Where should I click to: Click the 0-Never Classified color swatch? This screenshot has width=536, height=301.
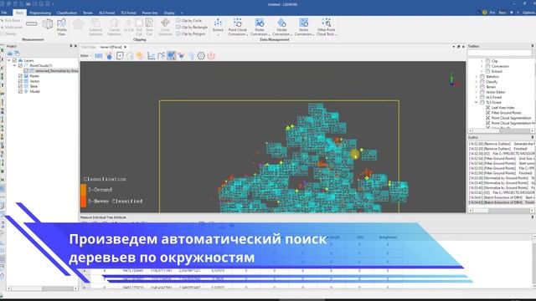point(84,201)
